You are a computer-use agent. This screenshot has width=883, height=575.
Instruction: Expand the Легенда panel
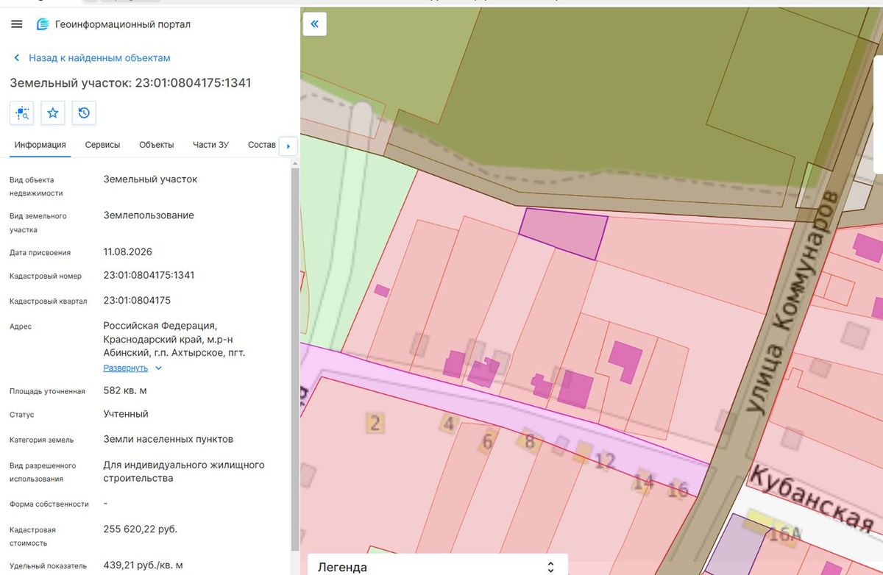point(437,566)
